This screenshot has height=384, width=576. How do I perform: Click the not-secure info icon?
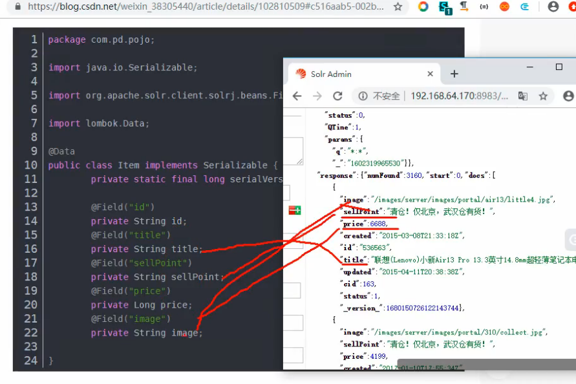coord(363,96)
